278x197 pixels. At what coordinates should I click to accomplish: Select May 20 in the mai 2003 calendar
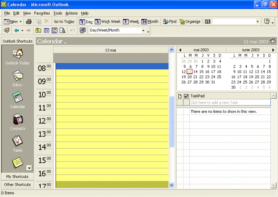189,77
